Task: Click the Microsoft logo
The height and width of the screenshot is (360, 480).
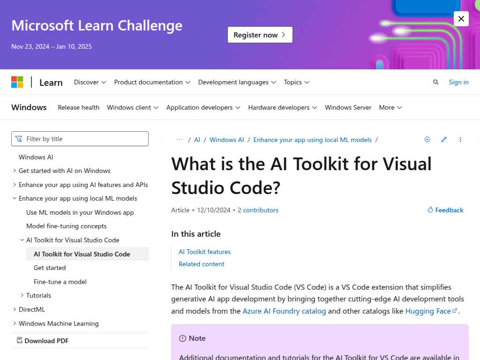Action: pyautogui.click(x=17, y=82)
